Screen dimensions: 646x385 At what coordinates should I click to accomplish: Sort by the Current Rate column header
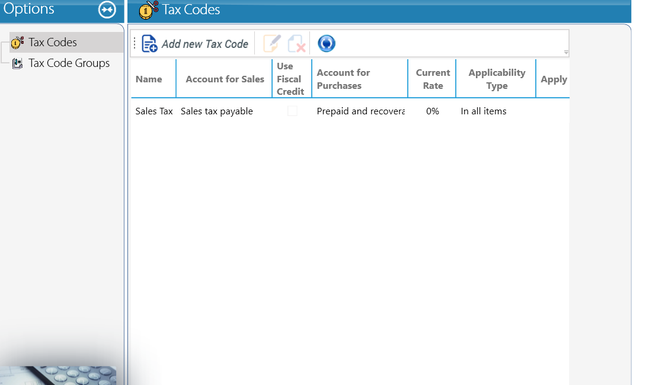432,79
